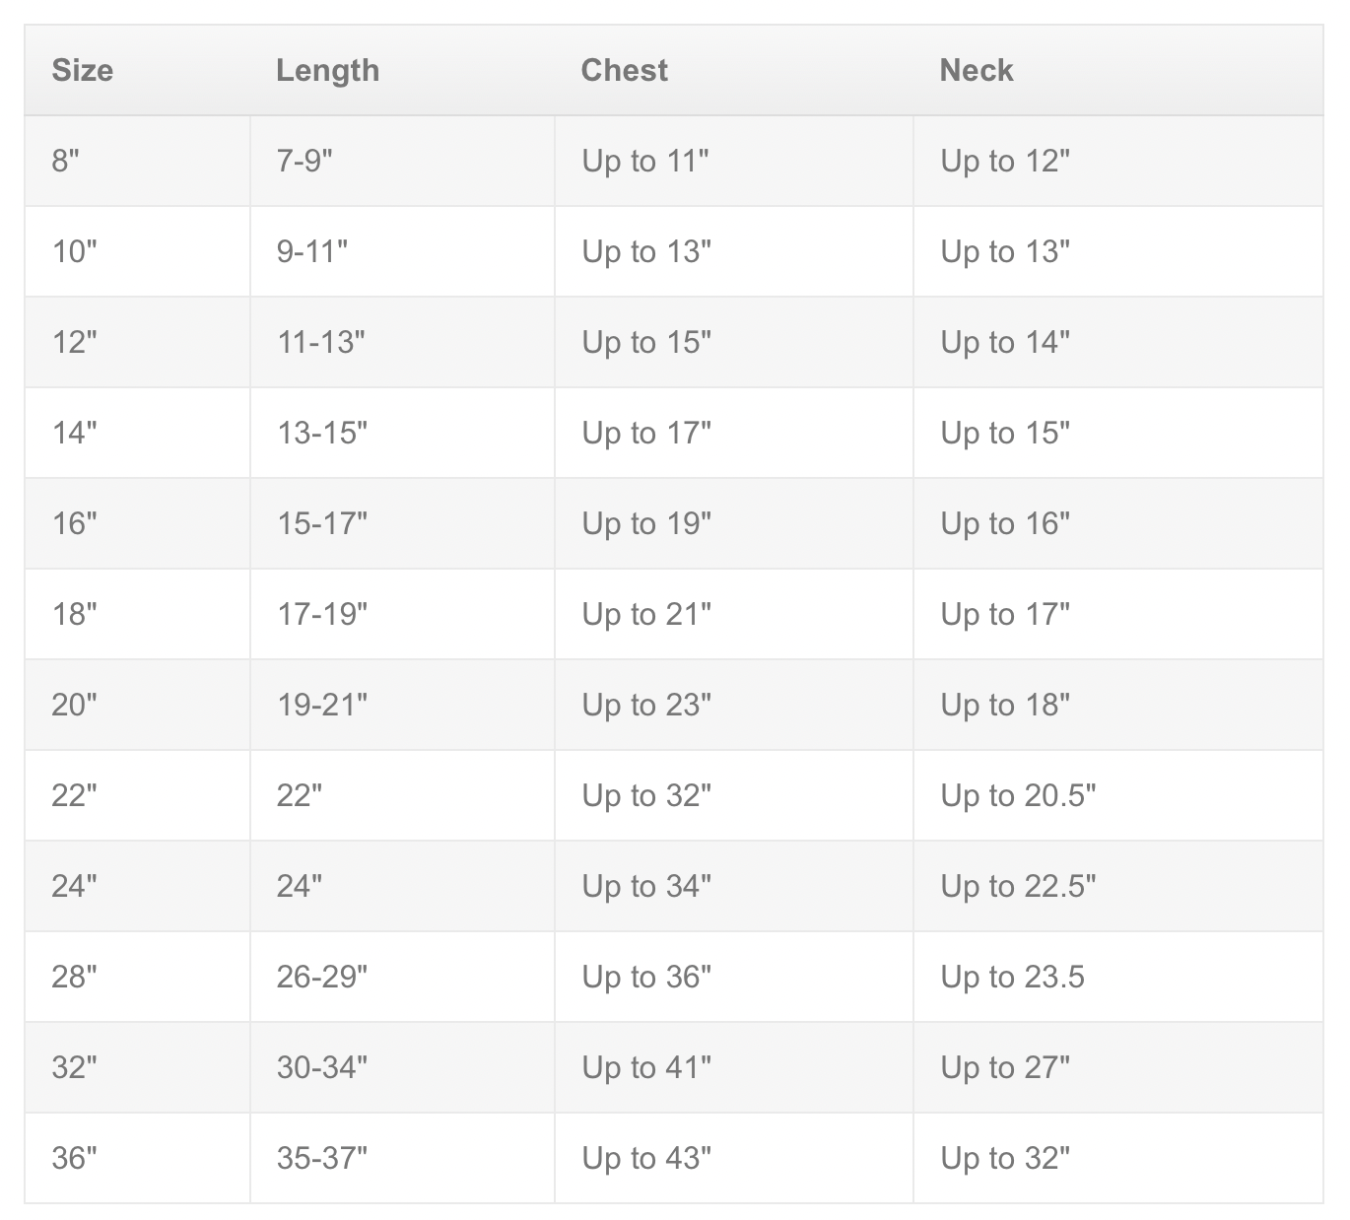The image size is (1350, 1220).
Task: Click the 15-17" length cell
Action: point(402,523)
